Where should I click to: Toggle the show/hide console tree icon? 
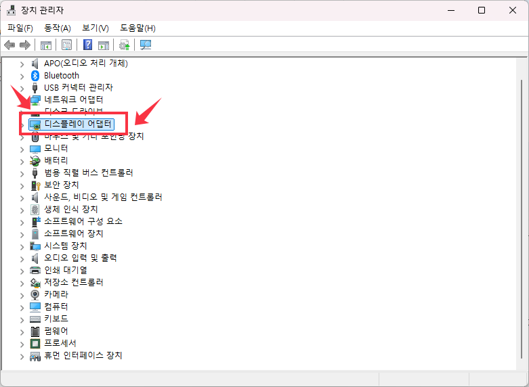click(x=46, y=45)
